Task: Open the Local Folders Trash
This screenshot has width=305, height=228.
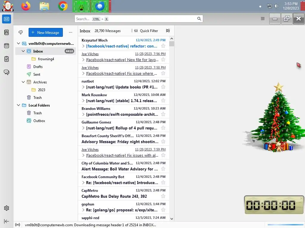Action: coord(46,113)
